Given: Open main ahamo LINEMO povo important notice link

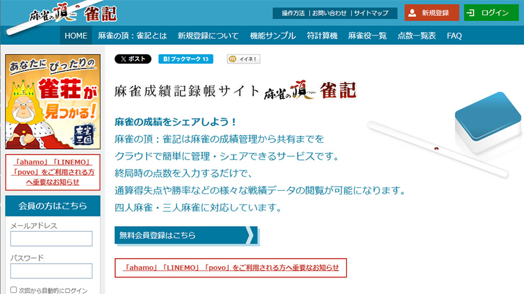Looking at the screenshot, I should [x=231, y=268].
